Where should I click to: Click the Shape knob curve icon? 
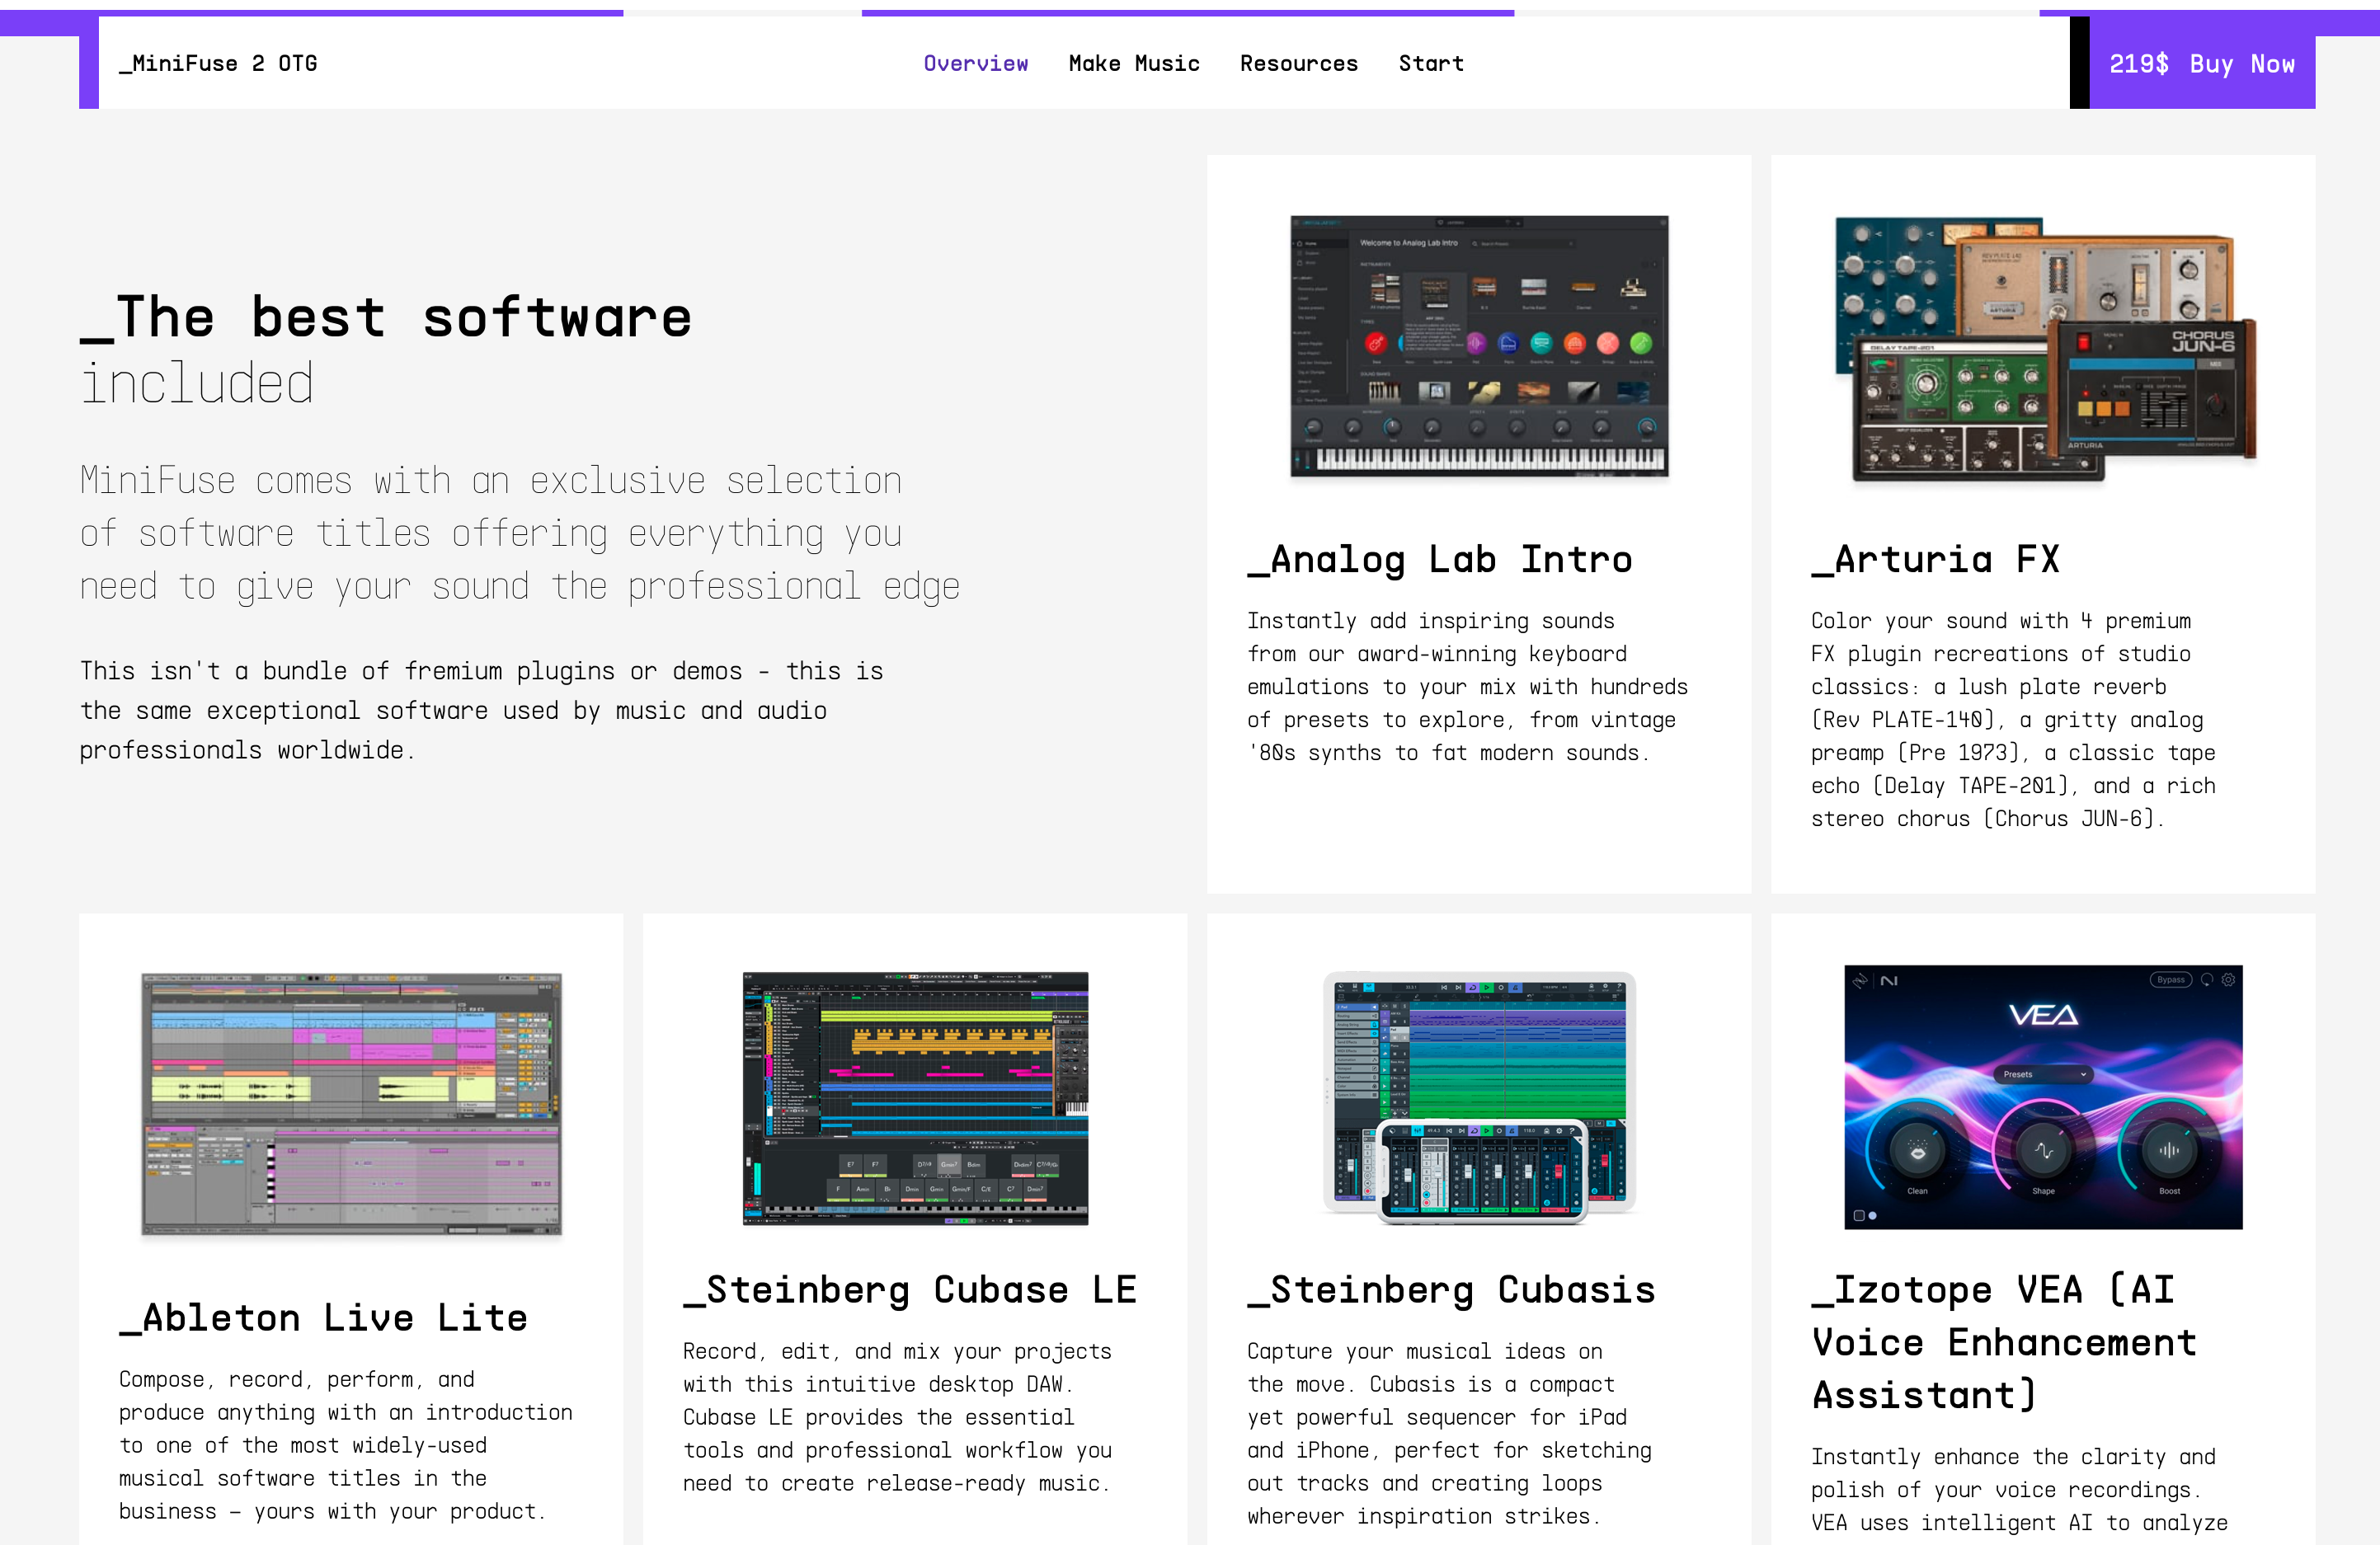coord(2043,1152)
